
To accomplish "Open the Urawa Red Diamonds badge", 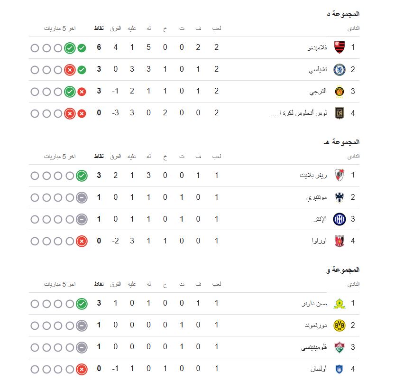I will 340,241.
